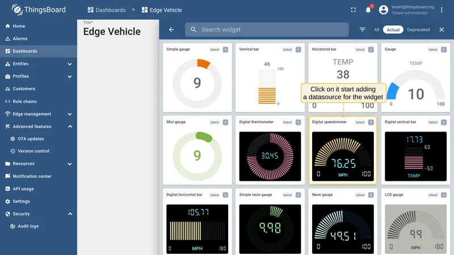Open Version control page
Screen dimensions: 454x255
tap(39, 151)
